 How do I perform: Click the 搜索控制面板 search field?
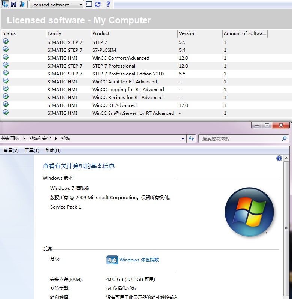click(x=240, y=138)
